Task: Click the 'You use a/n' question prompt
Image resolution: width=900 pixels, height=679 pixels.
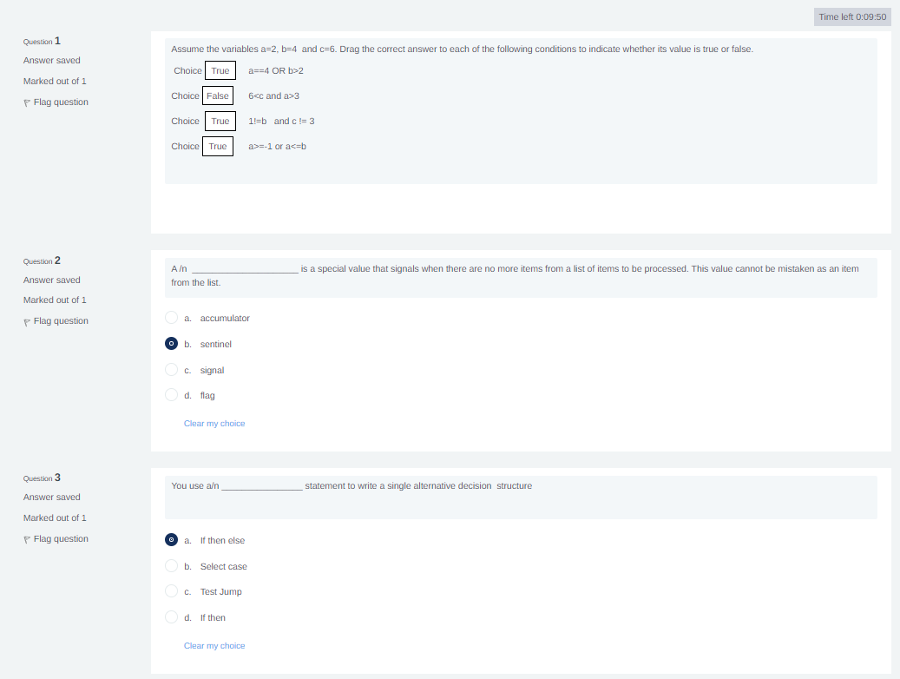Action: click(351, 486)
